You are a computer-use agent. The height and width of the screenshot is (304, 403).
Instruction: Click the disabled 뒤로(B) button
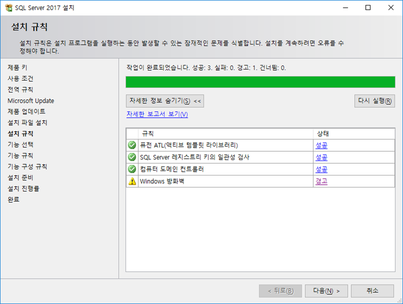pyautogui.click(x=280, y=291)
